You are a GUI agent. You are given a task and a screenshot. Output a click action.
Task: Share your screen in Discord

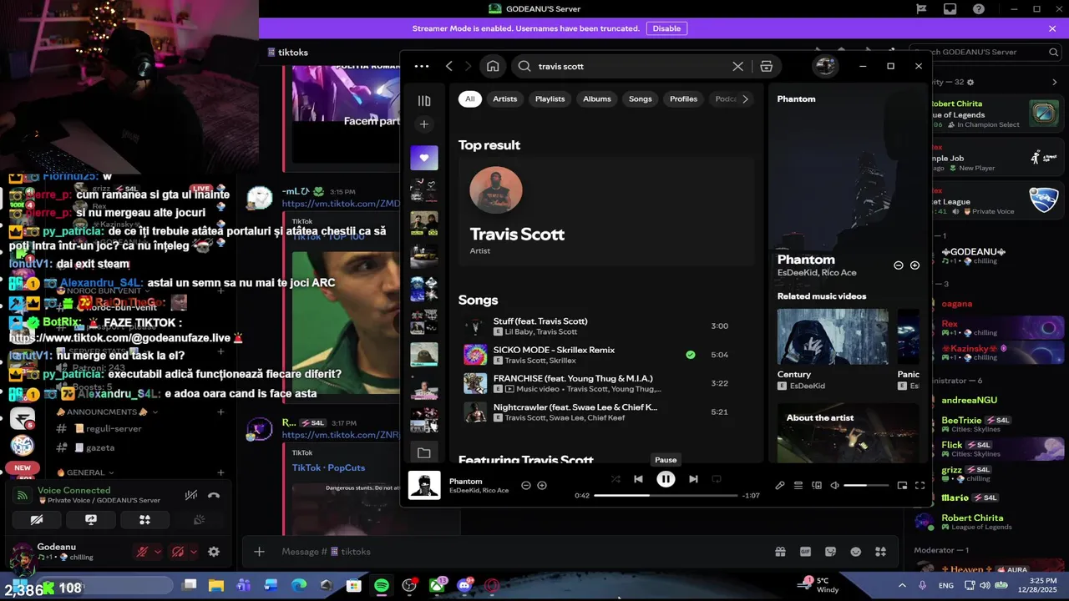91,519
